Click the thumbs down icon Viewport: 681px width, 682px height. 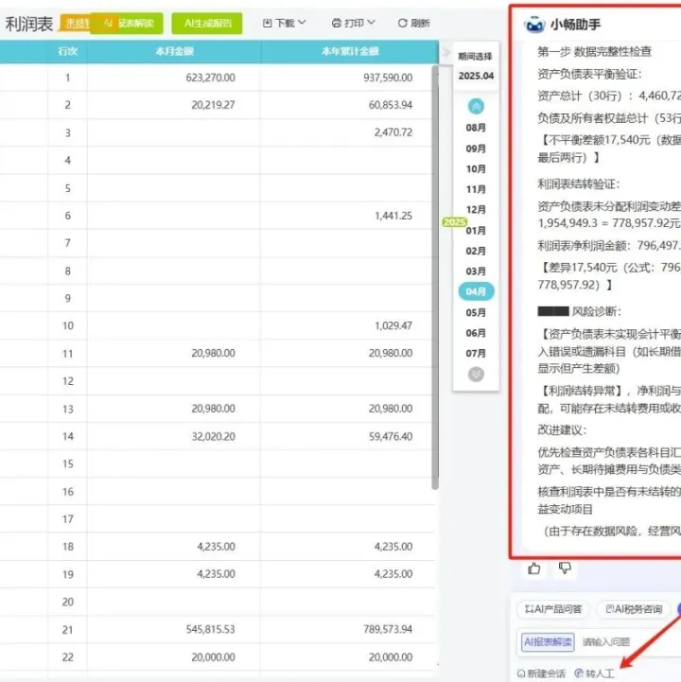coord(565,568)
